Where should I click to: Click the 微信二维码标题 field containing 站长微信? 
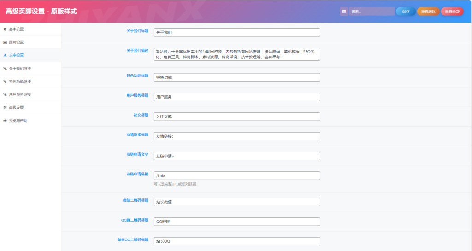237,202
